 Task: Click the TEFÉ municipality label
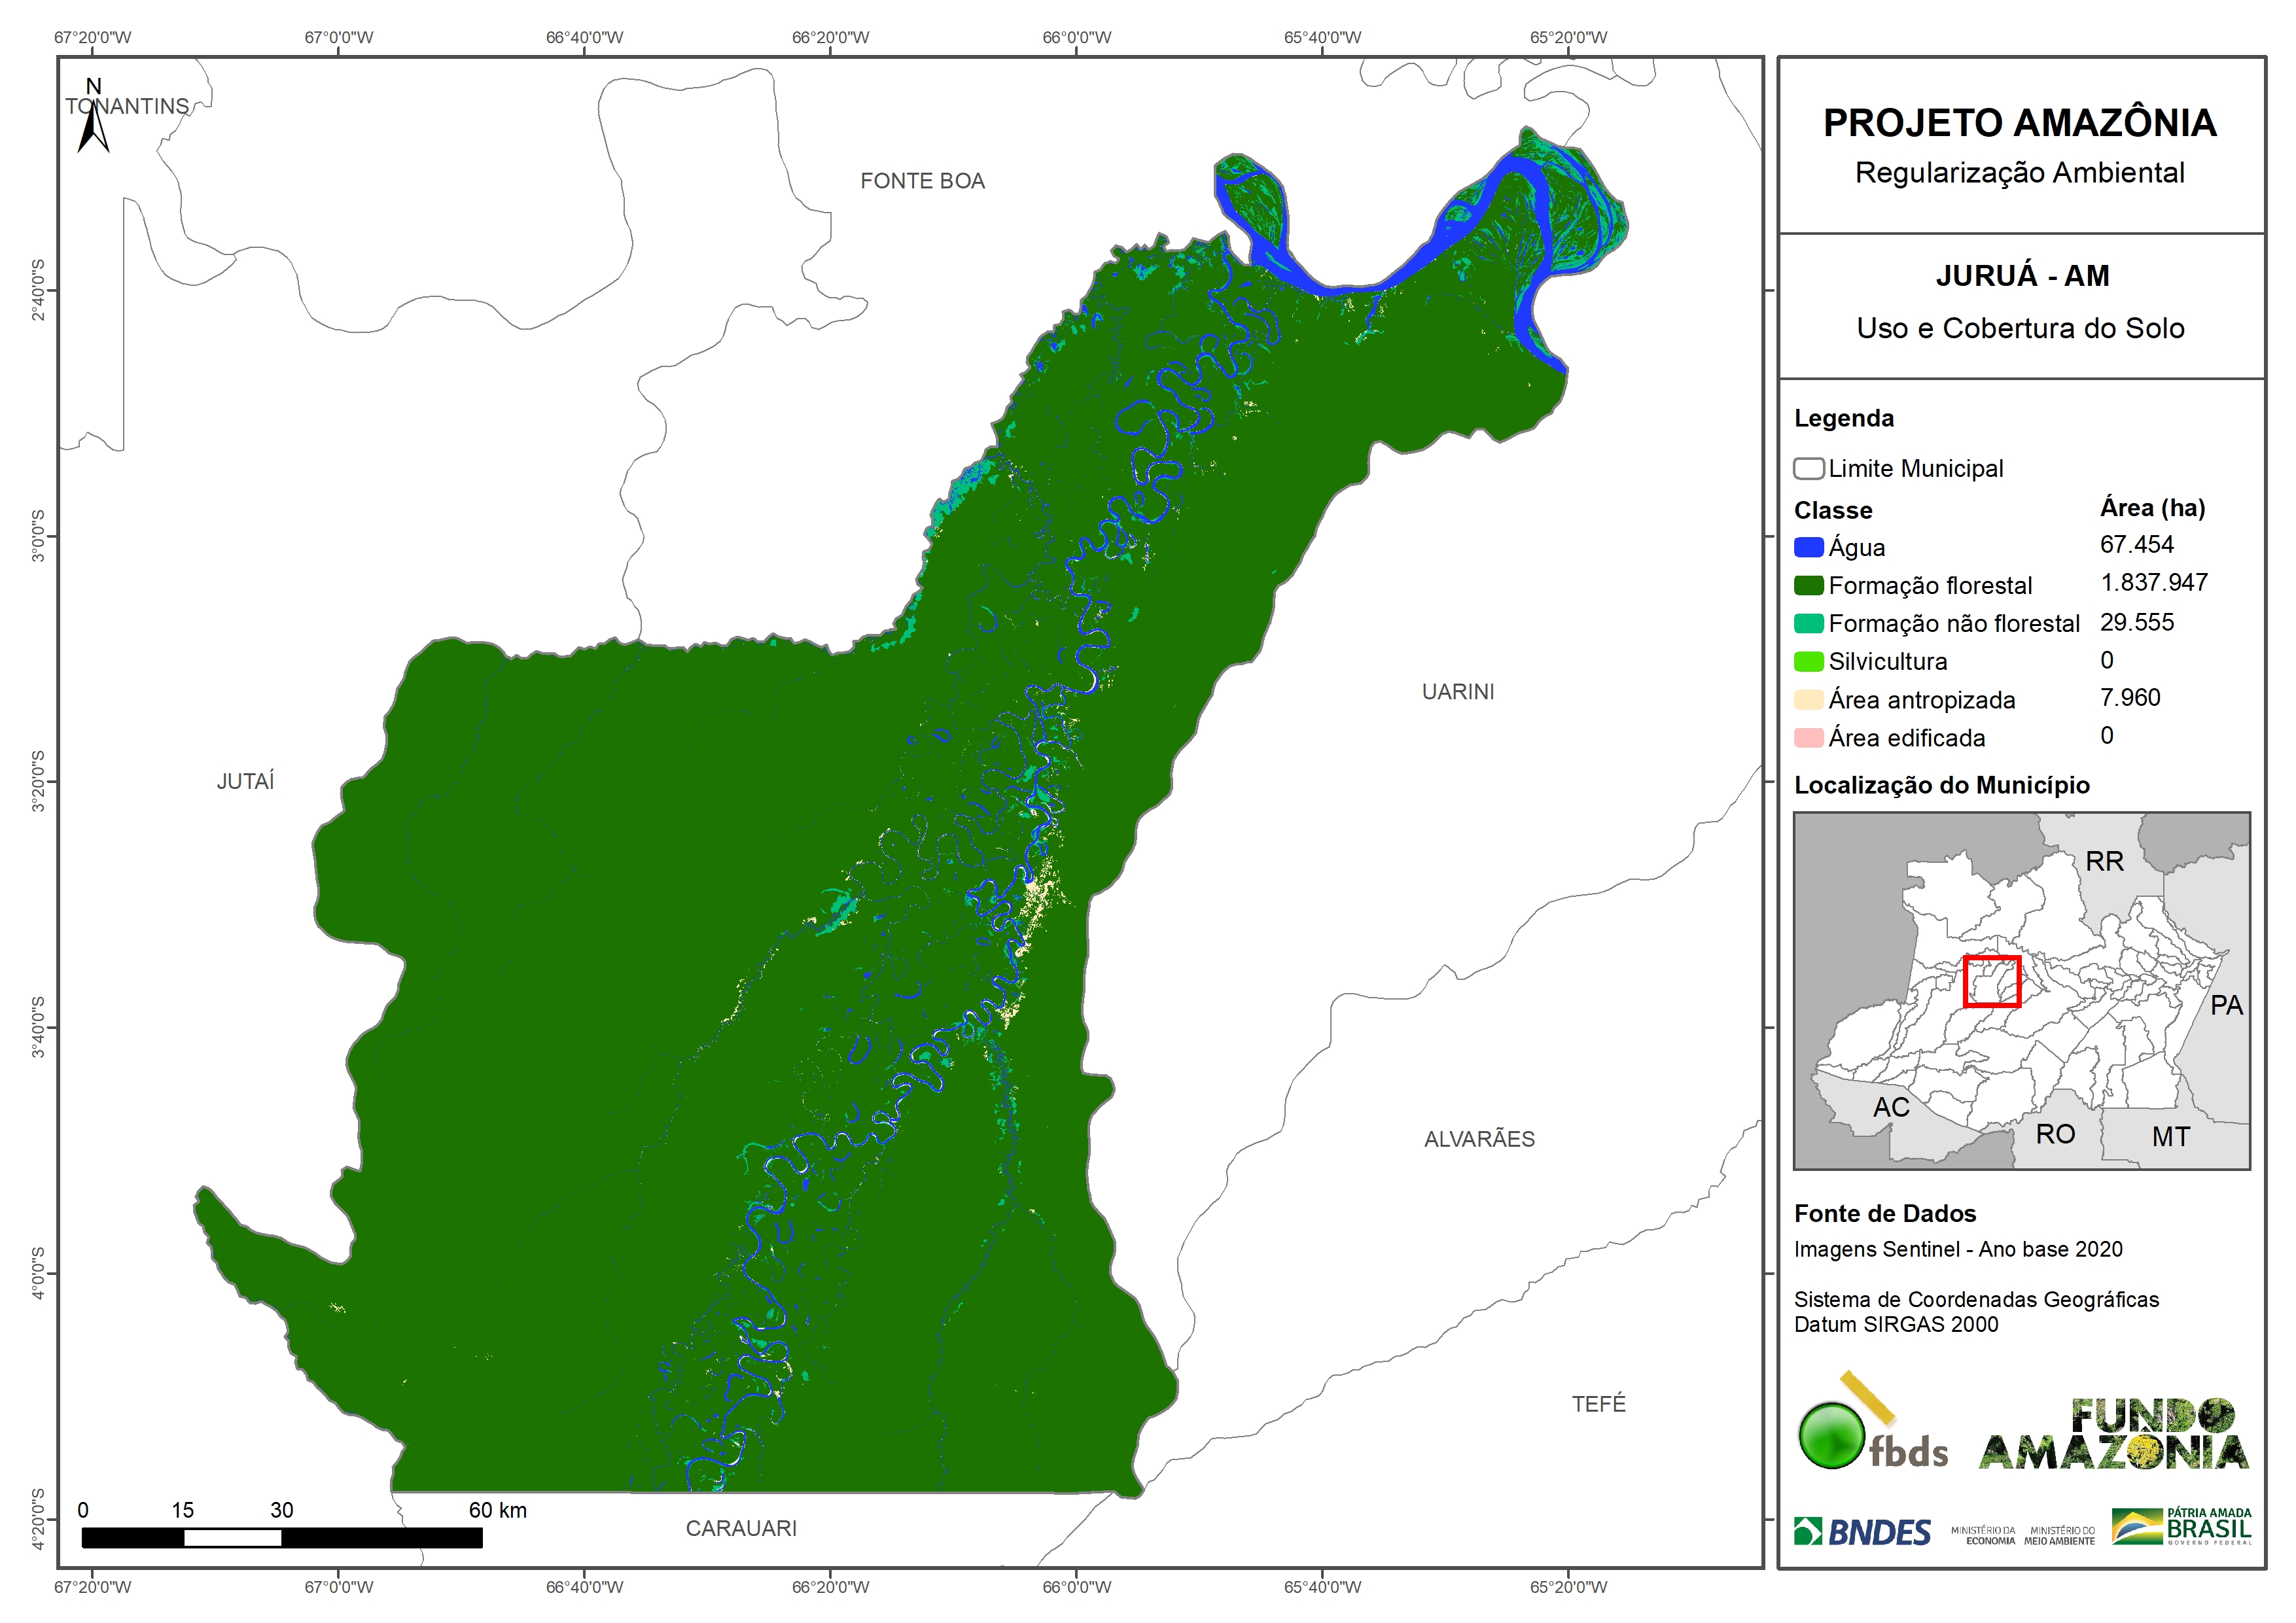(1598, 1404)
